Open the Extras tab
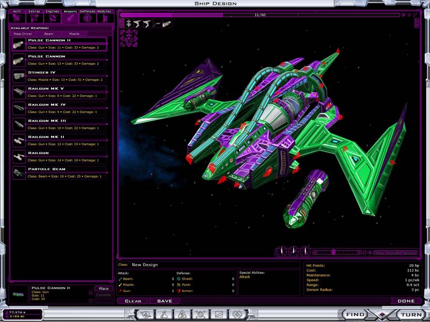This screenshot has height=322, width=430. pos(34,17)
